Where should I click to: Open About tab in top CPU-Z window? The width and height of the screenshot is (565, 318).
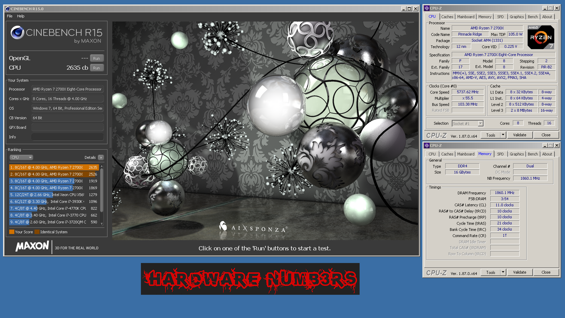coord(547,17)
